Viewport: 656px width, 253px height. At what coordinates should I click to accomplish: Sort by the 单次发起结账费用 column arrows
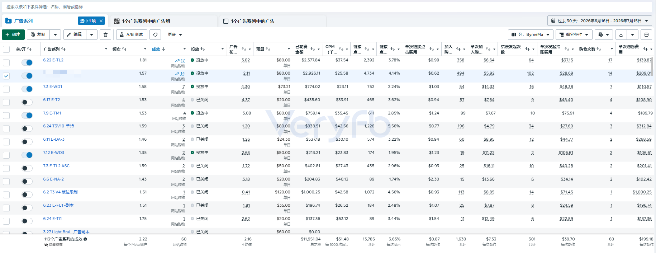click(567, 49)
